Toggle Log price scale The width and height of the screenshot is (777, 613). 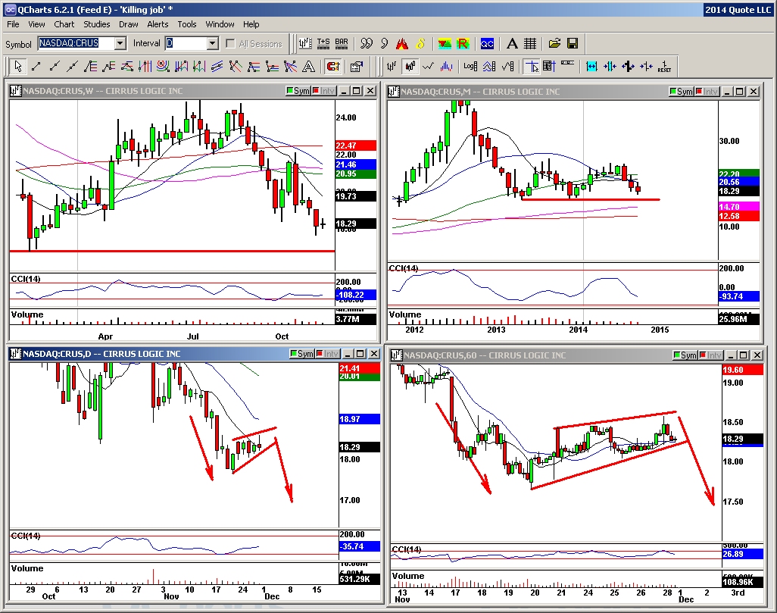coord(470,66)
